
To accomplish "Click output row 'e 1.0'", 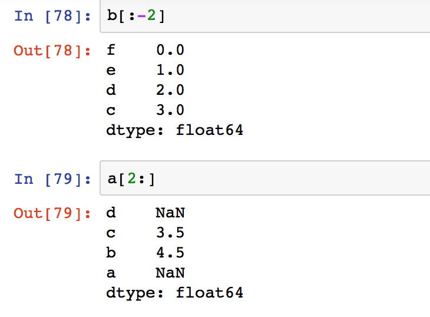I will pyautogui.click(x=145, y=70).
